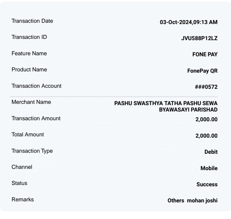231x219 pixels.
Task: Click the Transaction Account label
Action: point(37,86)
